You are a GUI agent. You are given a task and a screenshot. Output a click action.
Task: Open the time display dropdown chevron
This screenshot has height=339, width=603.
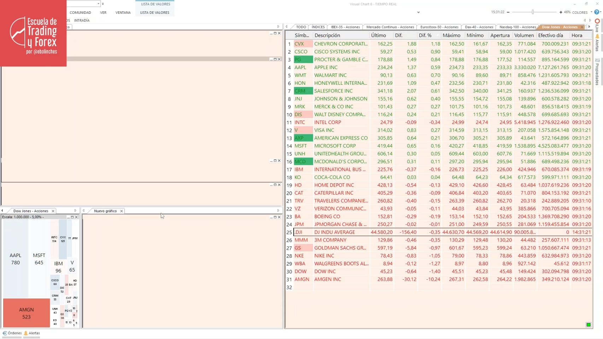click(418, 12)
